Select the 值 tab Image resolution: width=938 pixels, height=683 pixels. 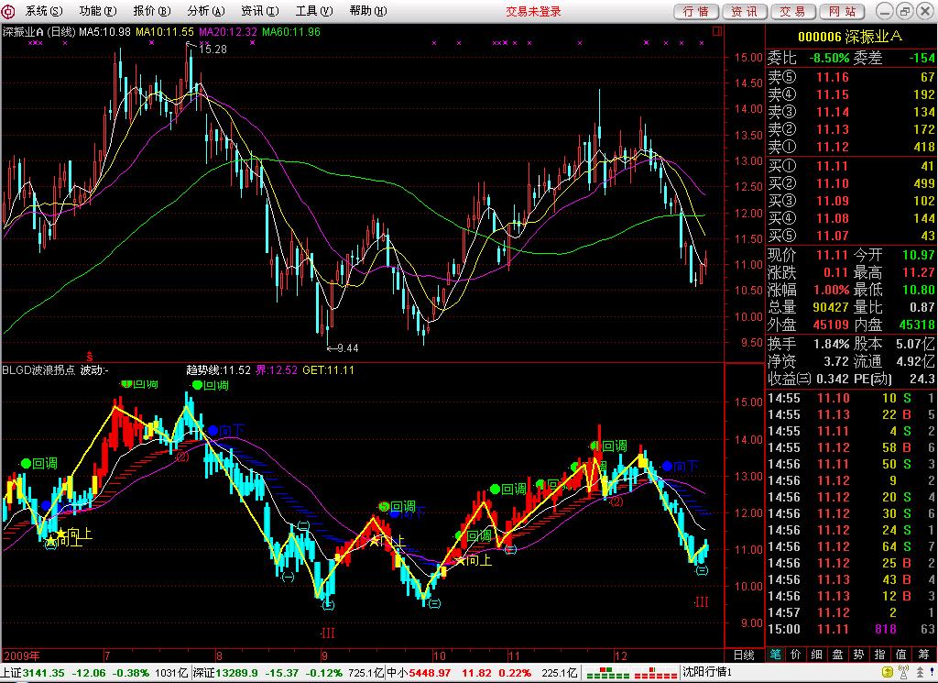[901, 655]
